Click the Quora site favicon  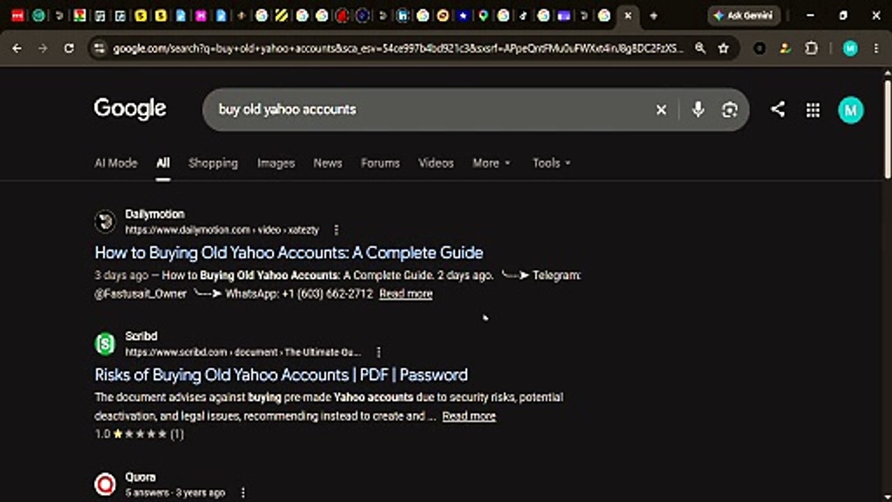105,484
